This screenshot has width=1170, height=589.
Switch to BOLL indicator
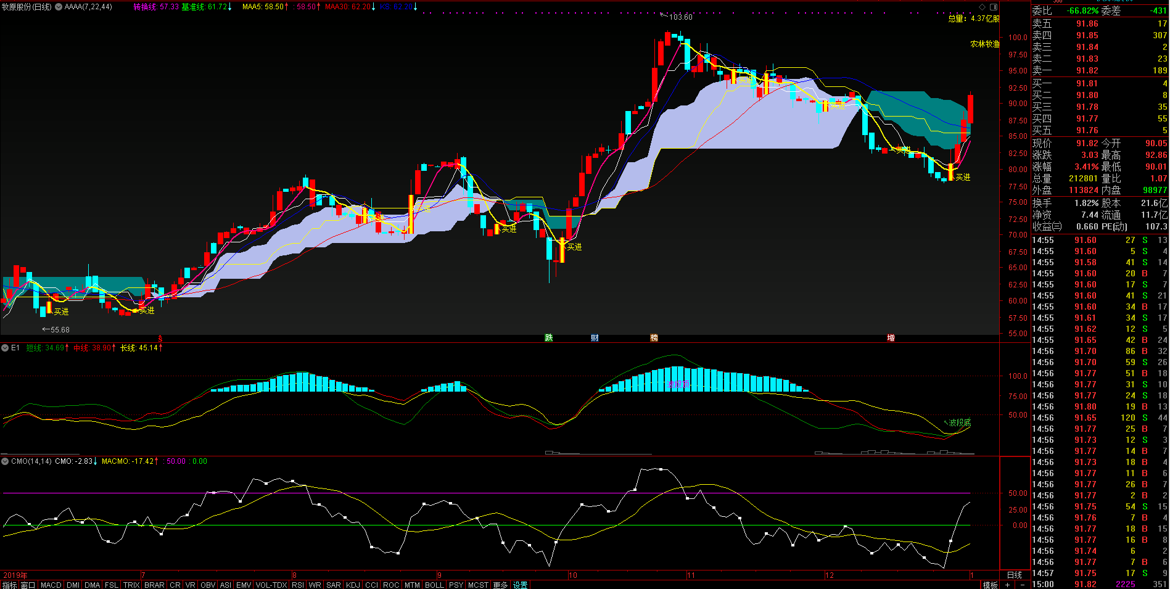435,585
